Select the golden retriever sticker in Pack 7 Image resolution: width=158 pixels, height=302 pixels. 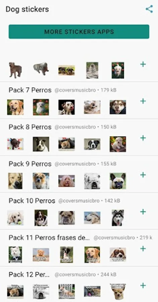(x=15, y=107)
